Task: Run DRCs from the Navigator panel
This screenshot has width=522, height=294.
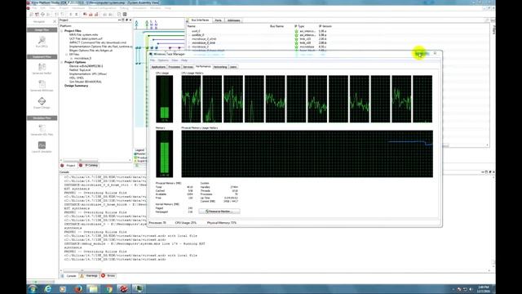Action: tap(42, 41)
